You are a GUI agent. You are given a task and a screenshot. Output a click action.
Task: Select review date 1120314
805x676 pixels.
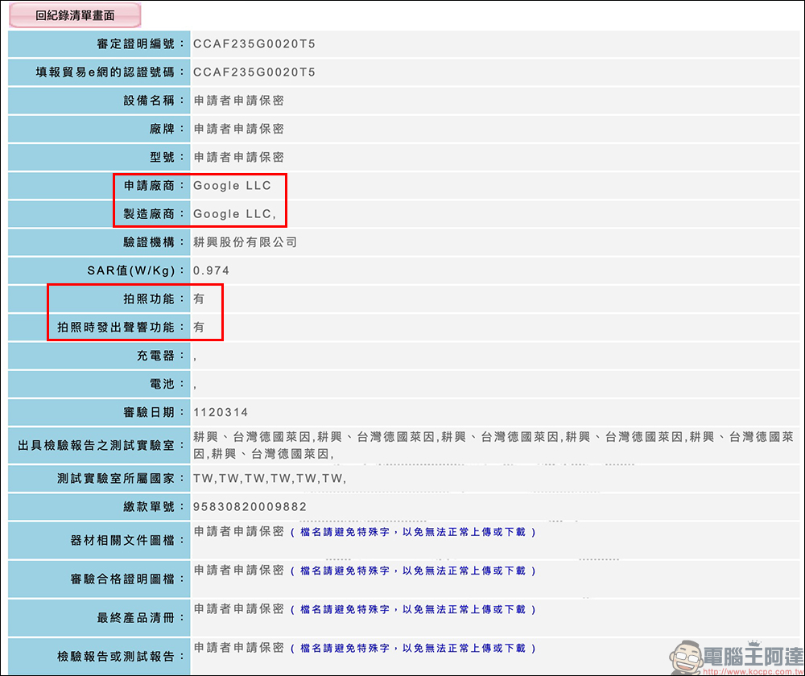coord(221,412)
